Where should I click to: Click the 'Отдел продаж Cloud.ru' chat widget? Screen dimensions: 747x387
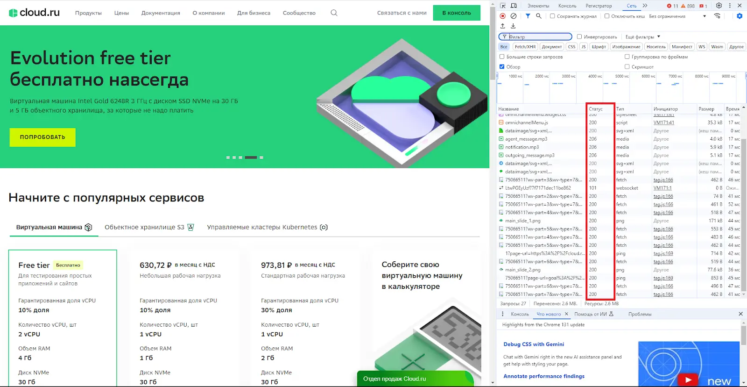point(416,379)
